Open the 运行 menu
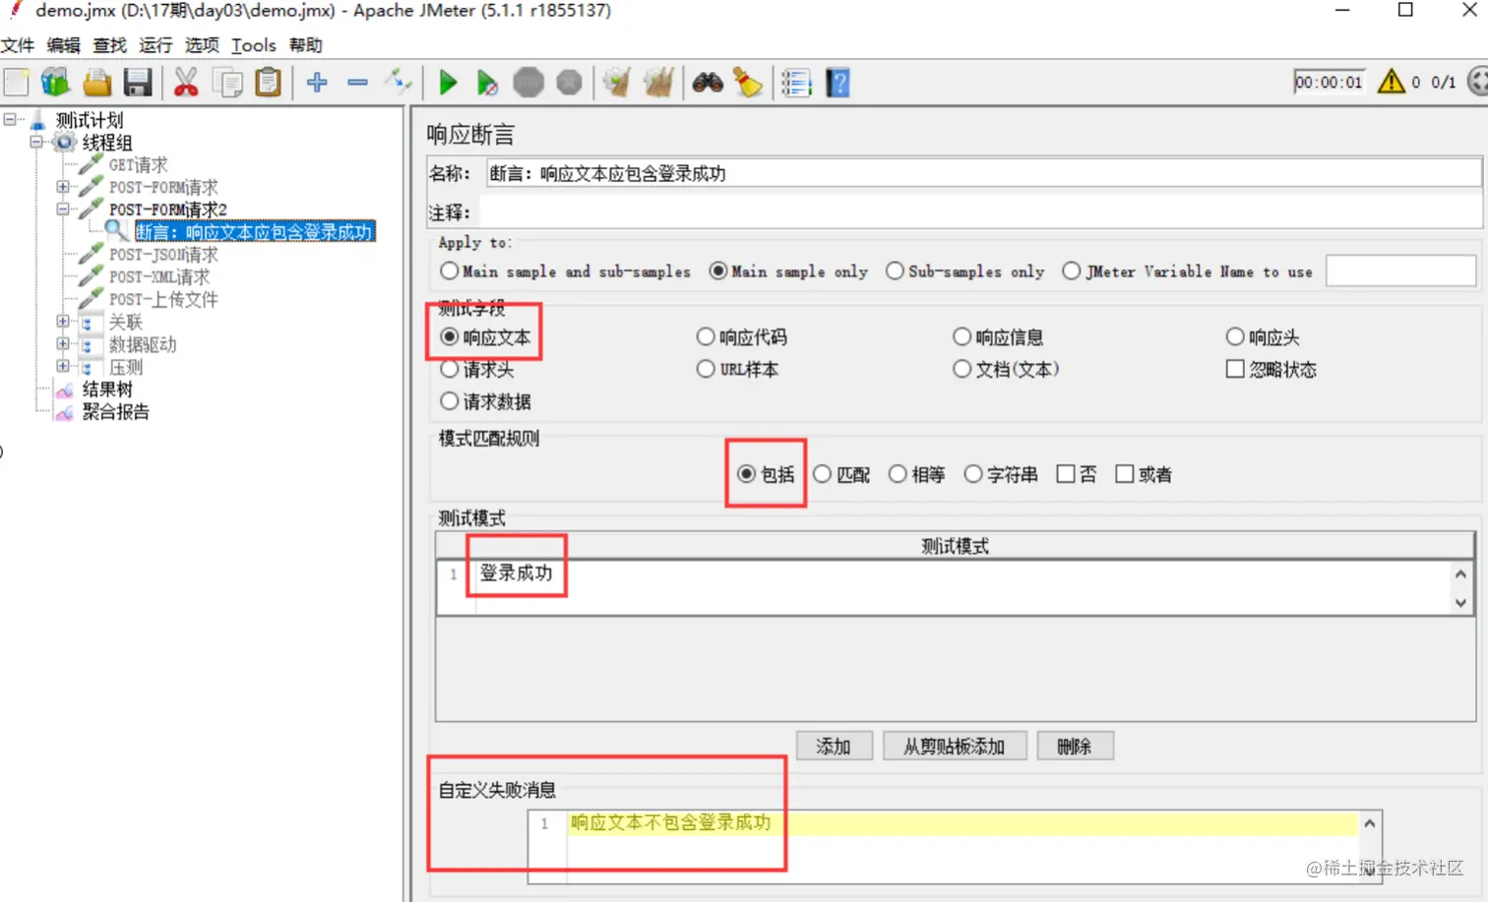 (x=155, y=45)
